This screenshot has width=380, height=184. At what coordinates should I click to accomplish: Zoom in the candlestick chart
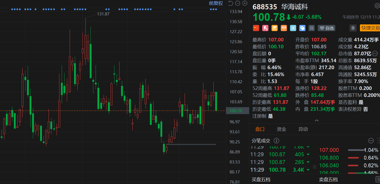point(245,3)
